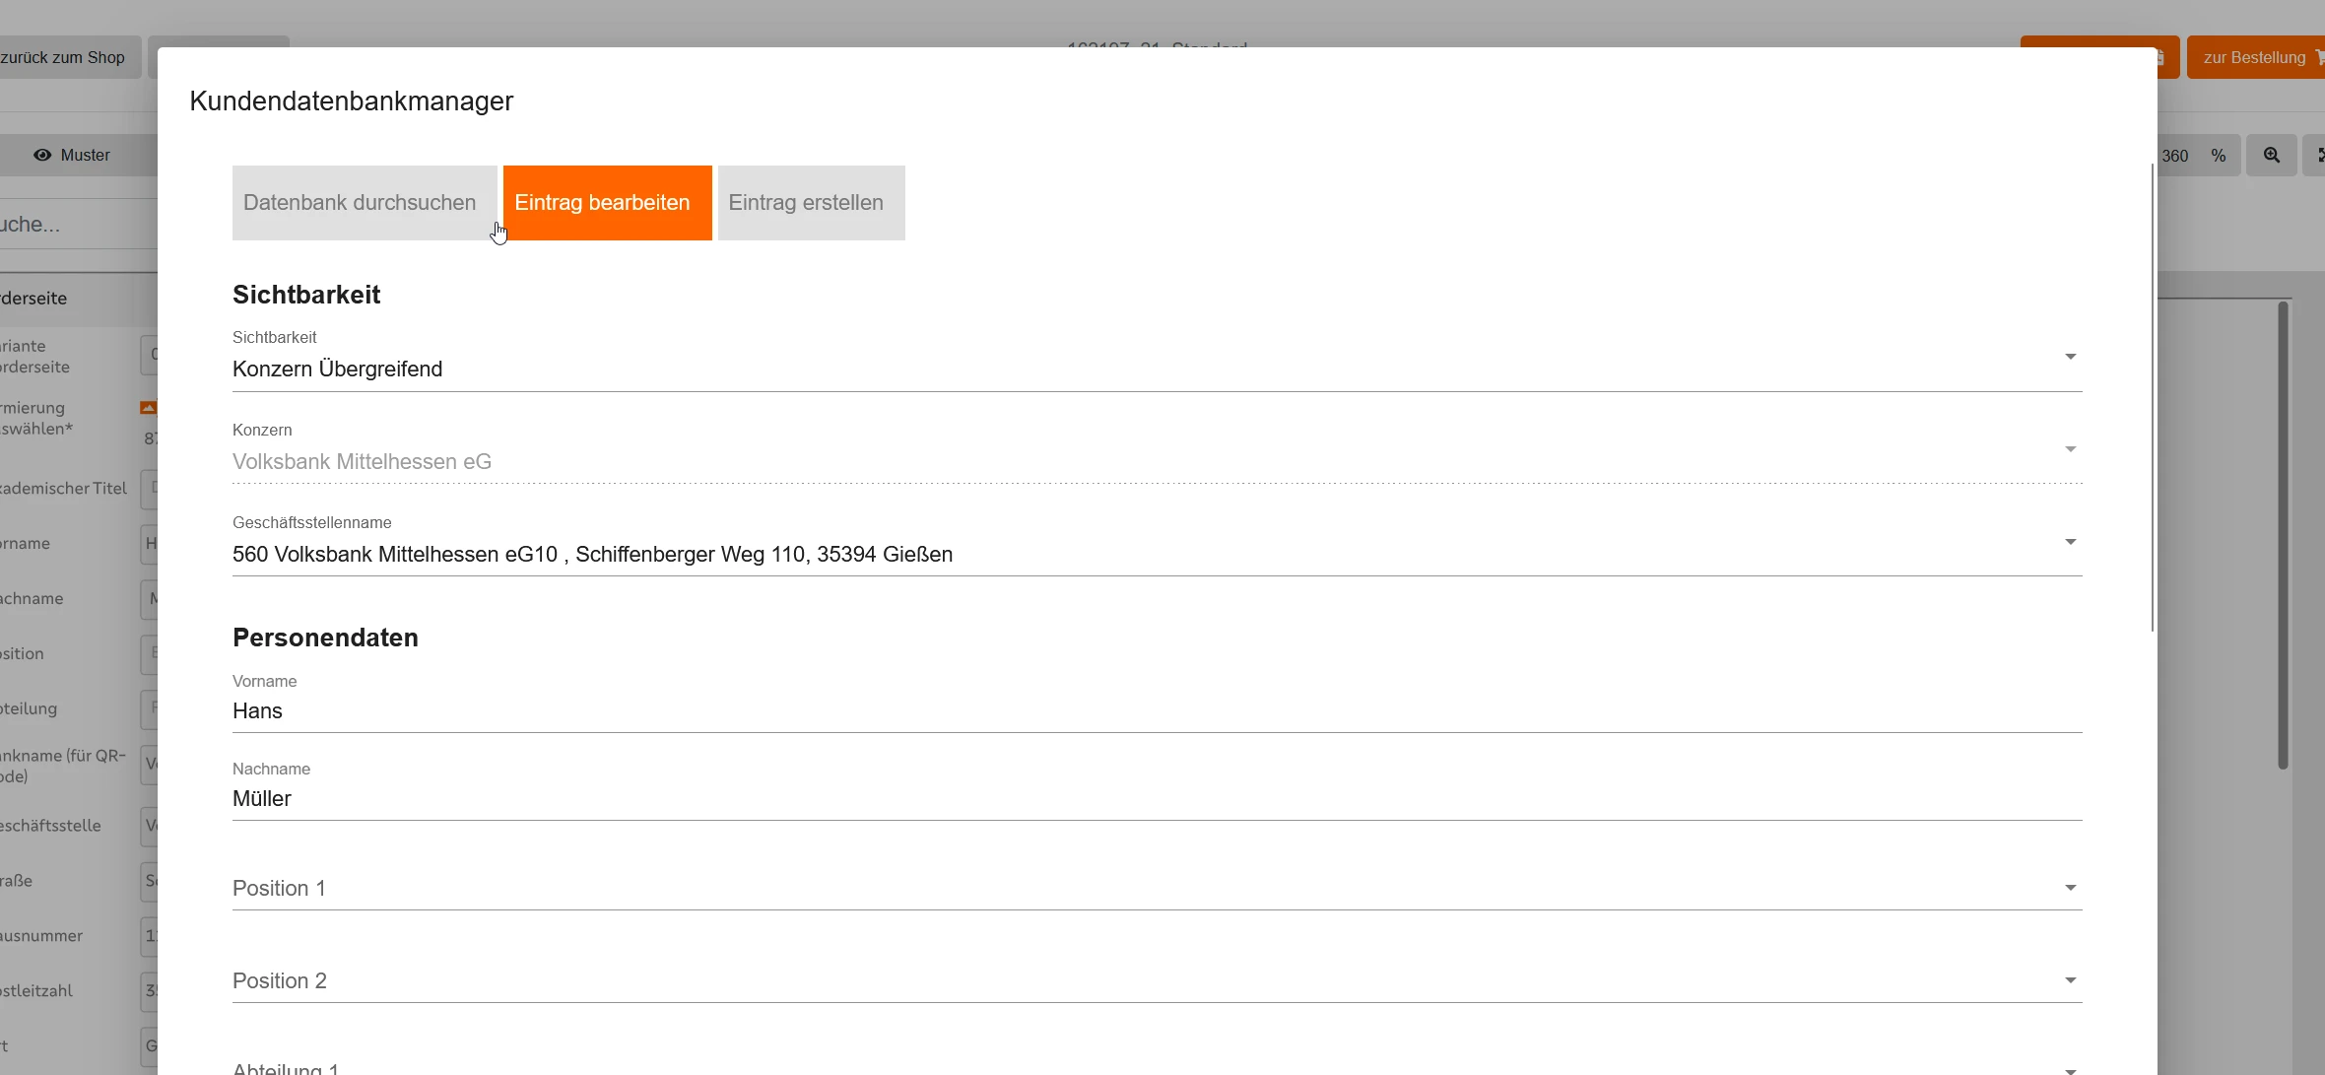Open the Sichtbarkeit dropdown
Viewport: 2325px width, 1075px height.
point(2070,357)
